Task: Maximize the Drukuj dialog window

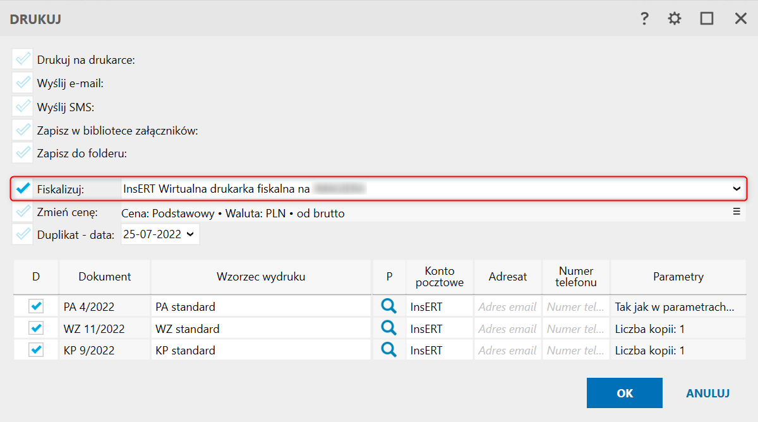Action: [707, 19]
